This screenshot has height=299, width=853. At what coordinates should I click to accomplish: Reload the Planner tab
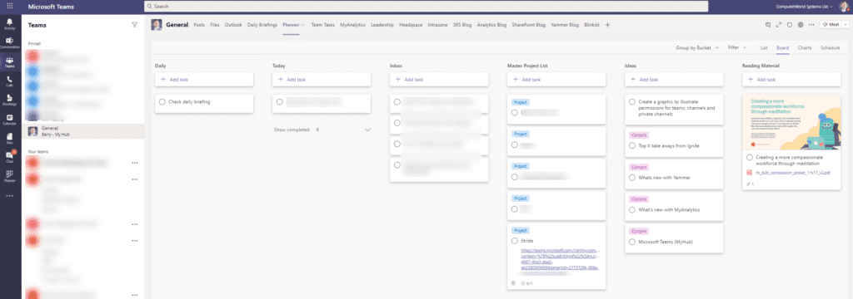pyautogui.click(x=790, y=24)
